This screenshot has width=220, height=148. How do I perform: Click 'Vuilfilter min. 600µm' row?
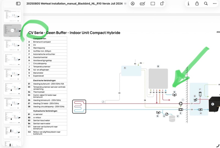47,51
